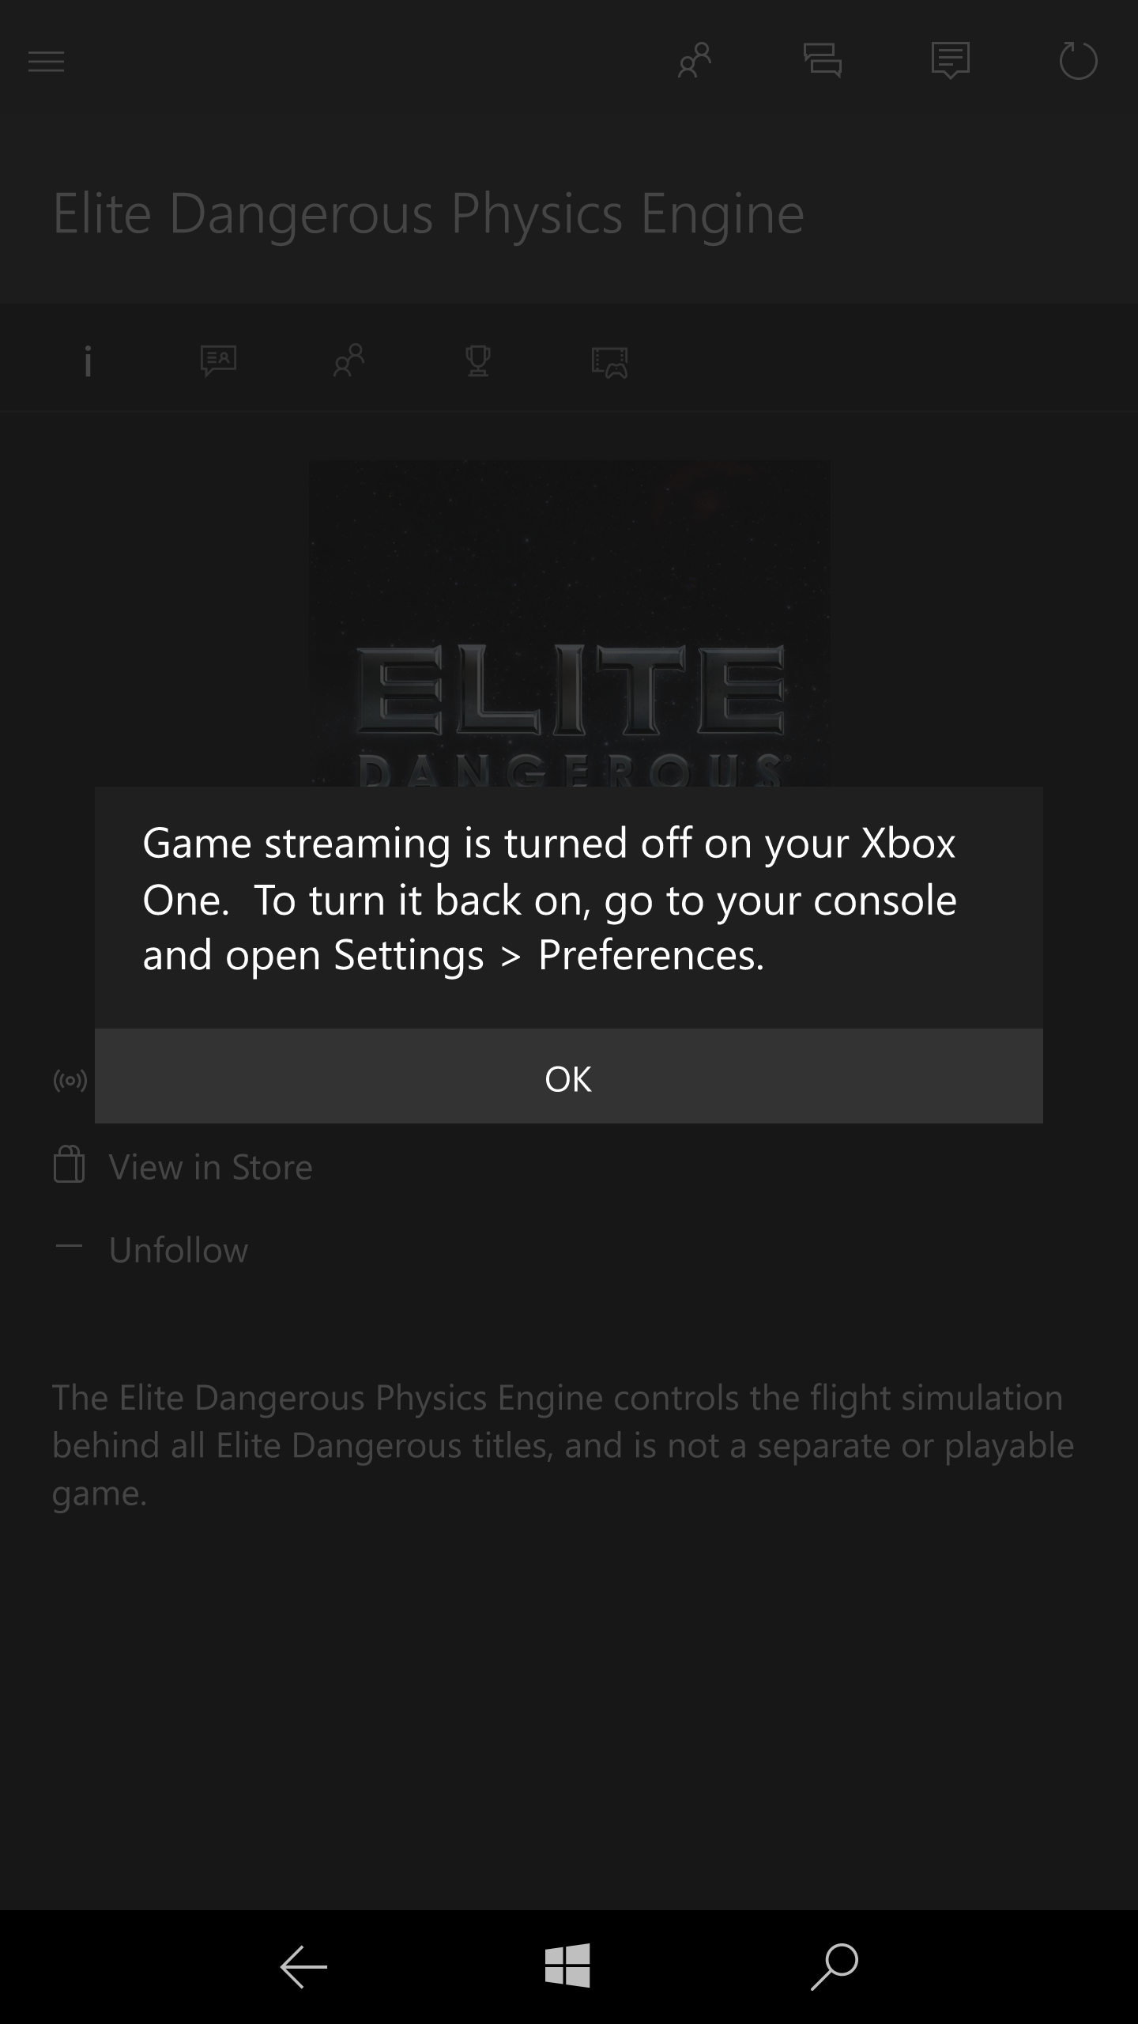The image size is (1138, 2024).
Task: Open the notifications icon in top bar
Action: pos(951,61)
